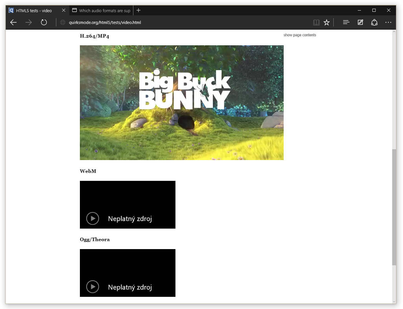Screen dimensions: 403x309
Task: Maximize the Edge browser window
Action: point(374,10)
